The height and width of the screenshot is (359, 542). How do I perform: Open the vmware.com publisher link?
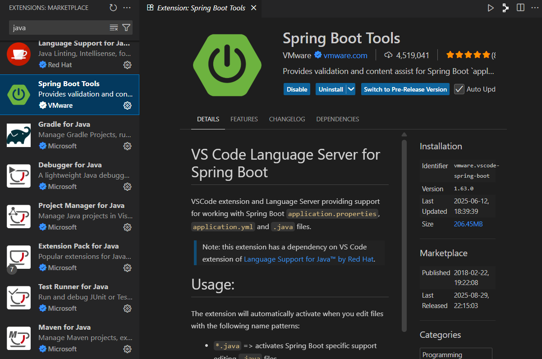tap(345, 55)
